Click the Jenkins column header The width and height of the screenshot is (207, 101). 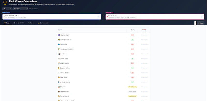click(x=144, y=30)
